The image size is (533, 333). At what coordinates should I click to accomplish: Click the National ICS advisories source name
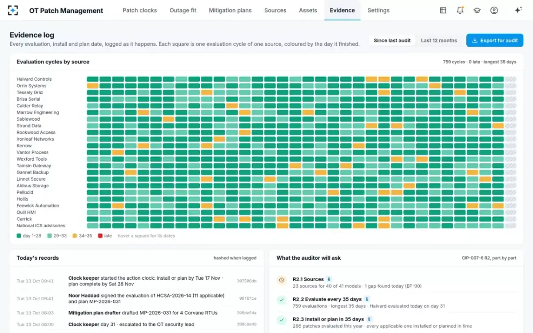coord(41,226)
